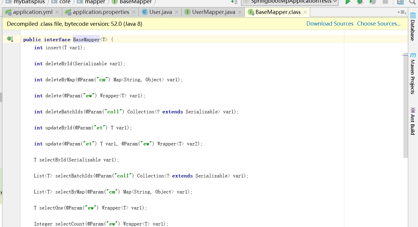Click the updateById method name
Viewport: 418px width, 227px height.
(x=59, y=128)
